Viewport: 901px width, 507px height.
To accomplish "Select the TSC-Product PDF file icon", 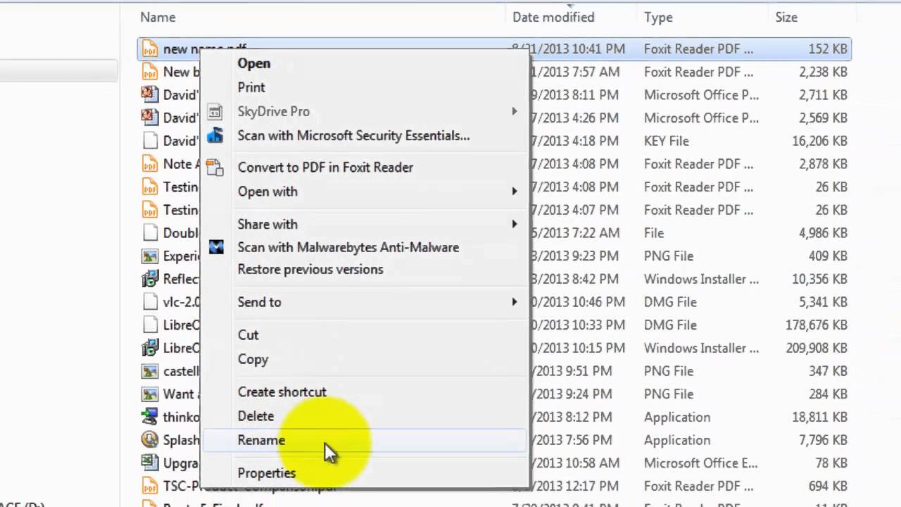I will point(150,486).
